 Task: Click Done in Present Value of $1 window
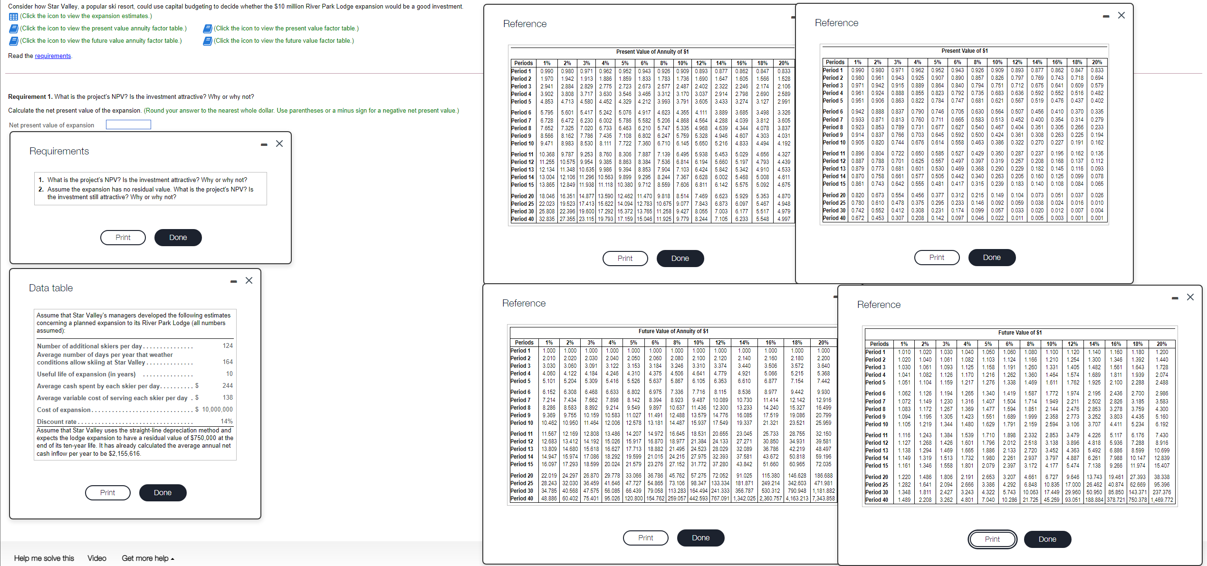pos(992,258)
